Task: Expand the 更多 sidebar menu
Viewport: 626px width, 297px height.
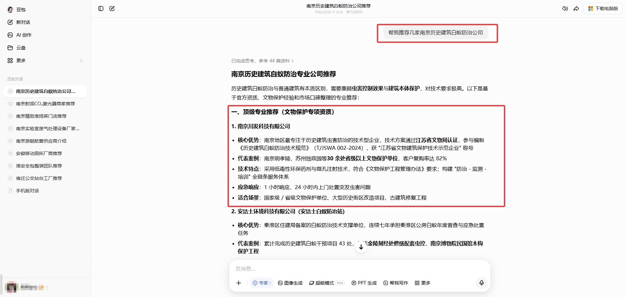Action: (x=45, y=61)
